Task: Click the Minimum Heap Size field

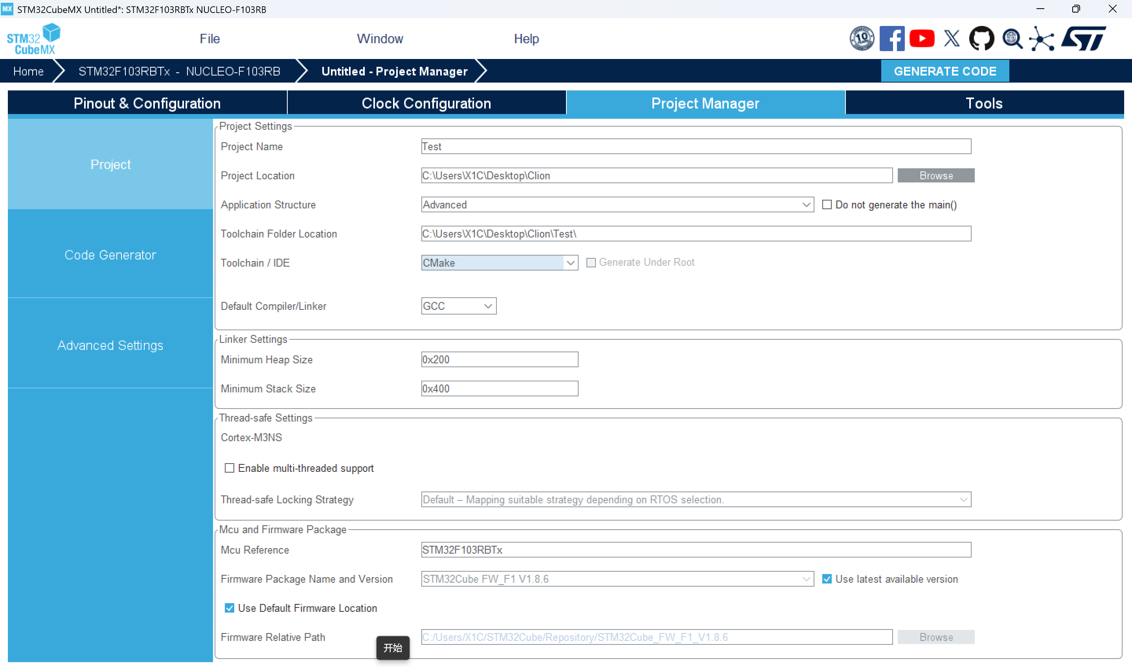Action: point(500,359)
